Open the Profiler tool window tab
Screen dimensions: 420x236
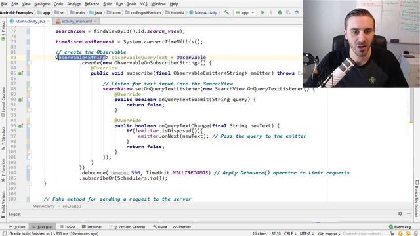tap(182, 227)
